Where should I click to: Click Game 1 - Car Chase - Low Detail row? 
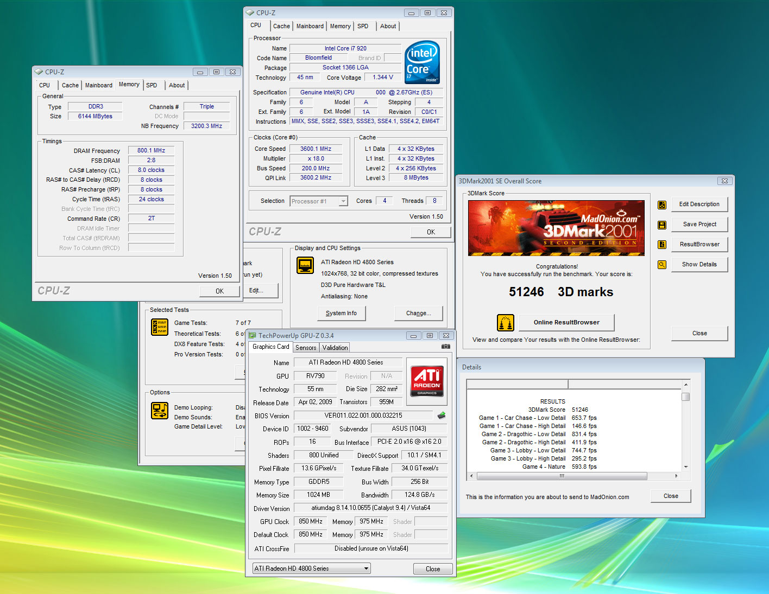tap(538, 418)
